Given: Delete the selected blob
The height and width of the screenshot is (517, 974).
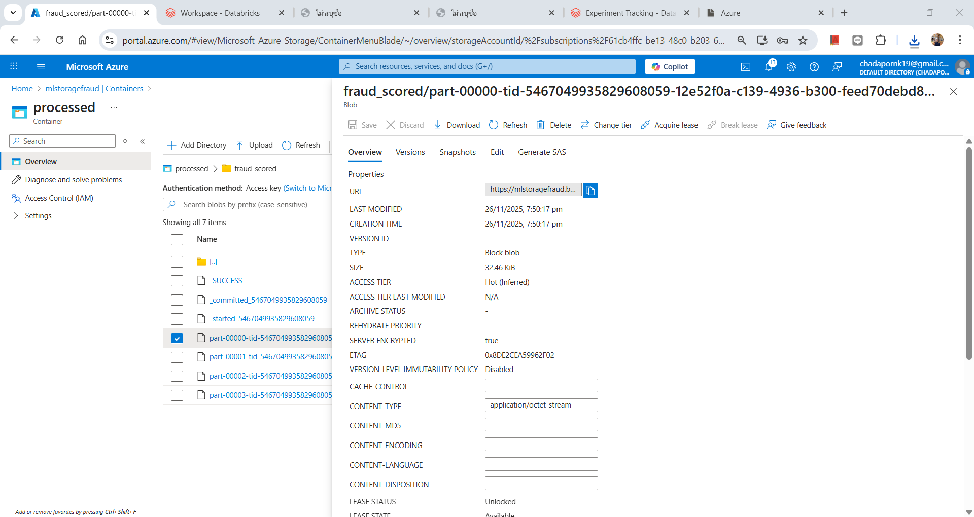Looking at the screenshot, I should (554, 125).
